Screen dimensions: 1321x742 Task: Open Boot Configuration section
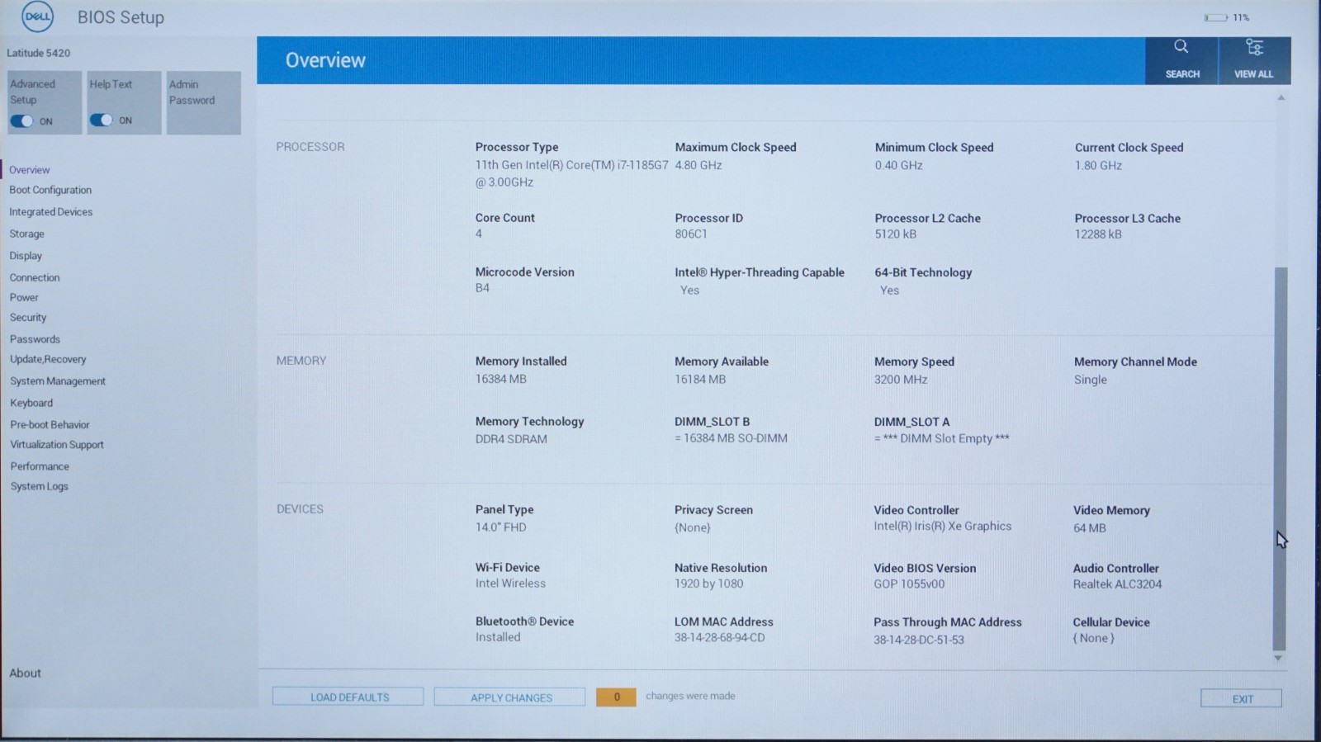coord(50,190)
